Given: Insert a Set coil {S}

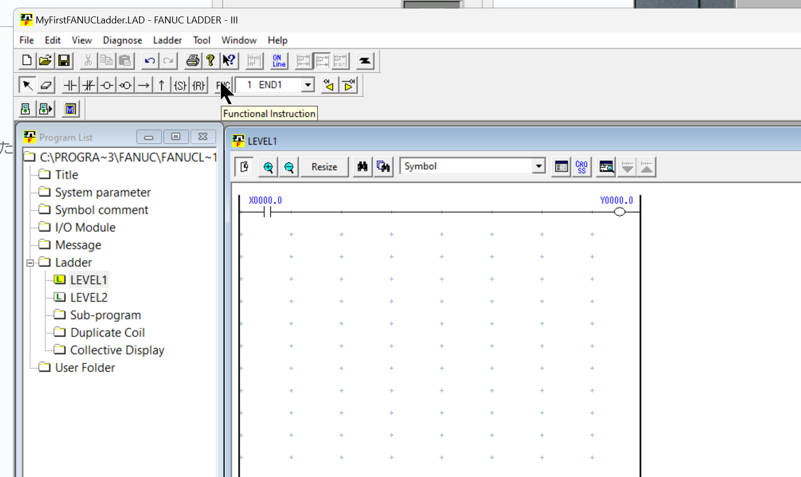Looking at the screenshot, I should pos(180,85).
